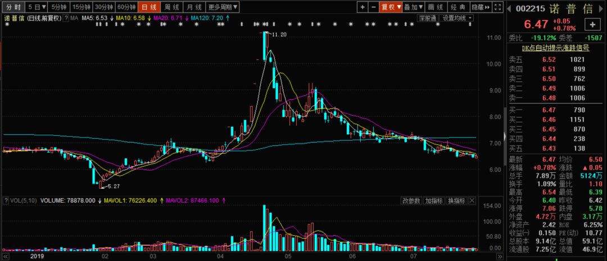Click event star marker at far right

coord(471,24)
